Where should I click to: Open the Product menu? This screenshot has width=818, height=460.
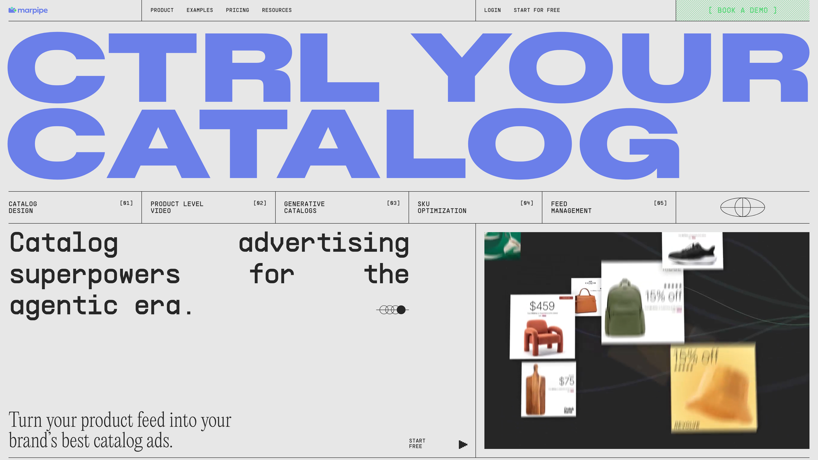tap(162, 10)
